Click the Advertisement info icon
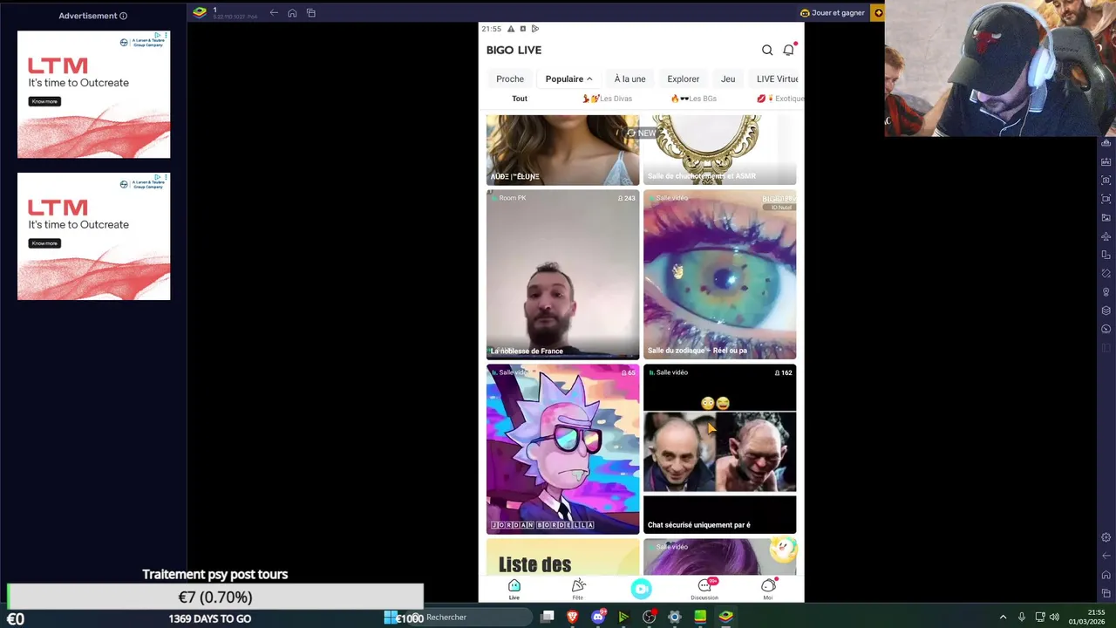The width and height of the screenshot is (1116, 628). [123, 16]
